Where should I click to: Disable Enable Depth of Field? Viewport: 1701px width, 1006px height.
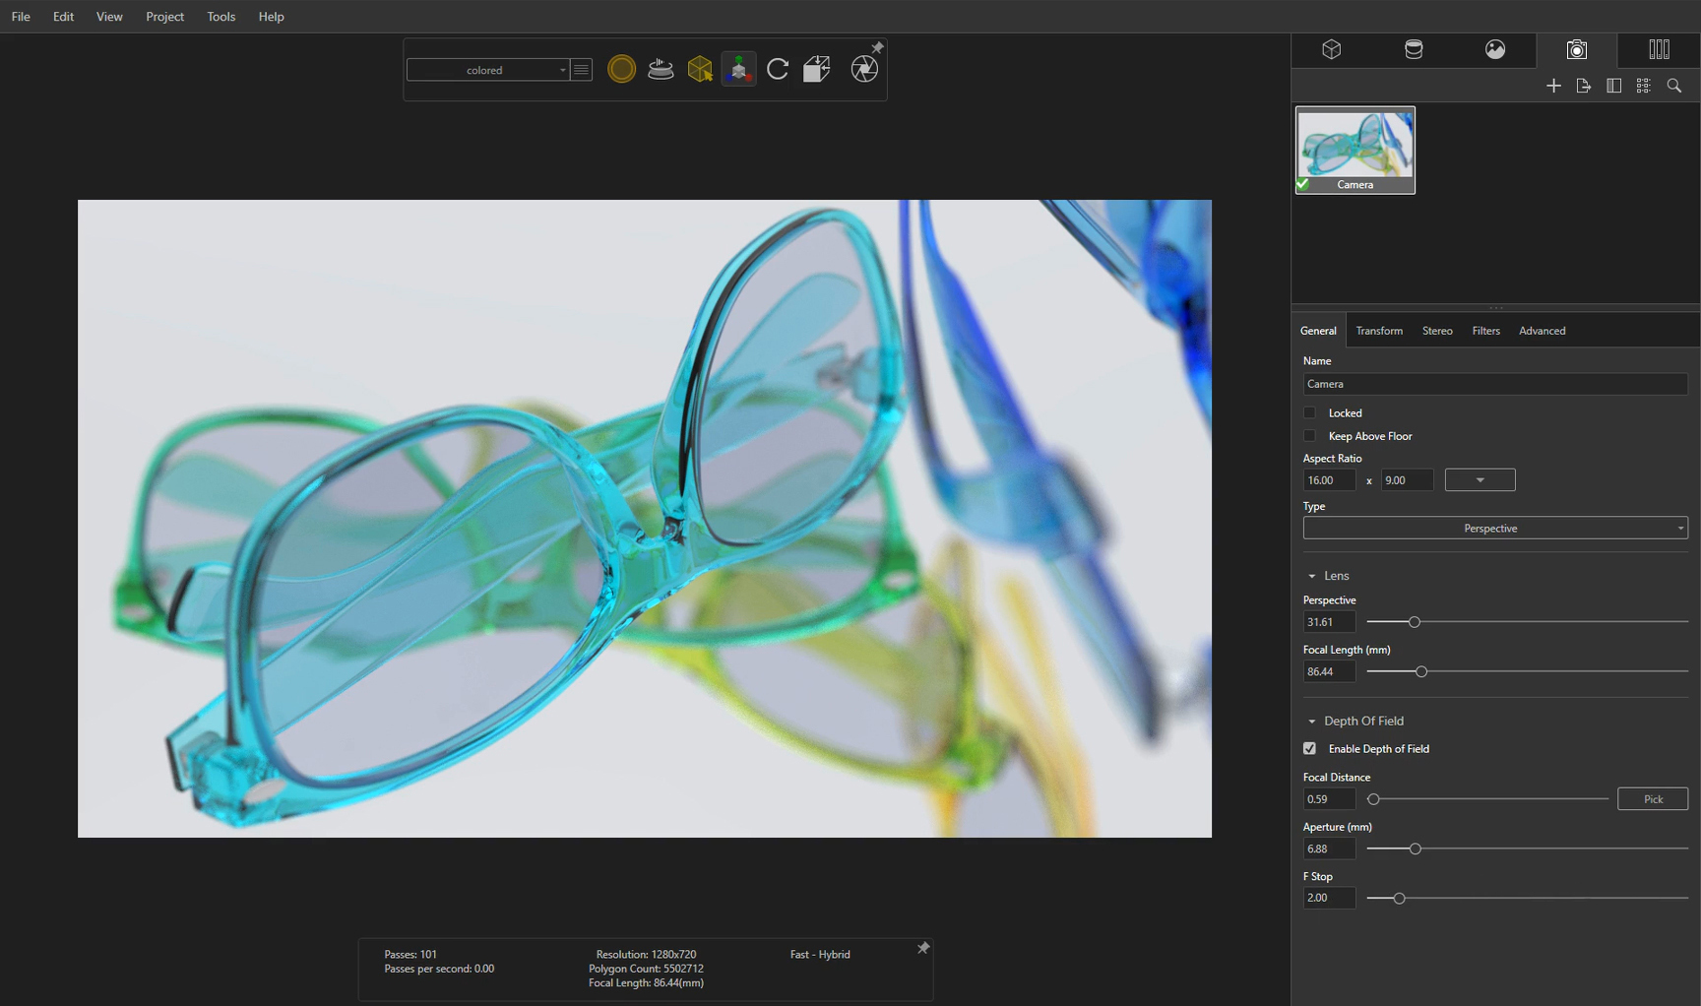pyautogui.click(x=1310, y=748)
